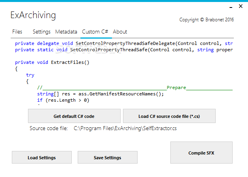This screenshot has width=248, height=177.
Task: Click the 'private static void SetControlPropertyThreadSafe' line
Action: (x=124, y=50)
